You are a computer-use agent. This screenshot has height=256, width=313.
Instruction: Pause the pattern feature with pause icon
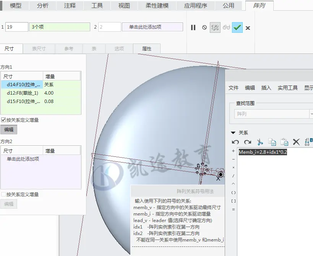click(193, 27)
